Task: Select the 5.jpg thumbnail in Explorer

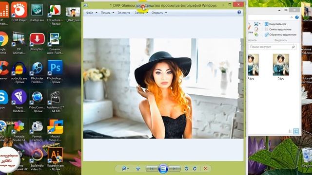Action: 281,67
